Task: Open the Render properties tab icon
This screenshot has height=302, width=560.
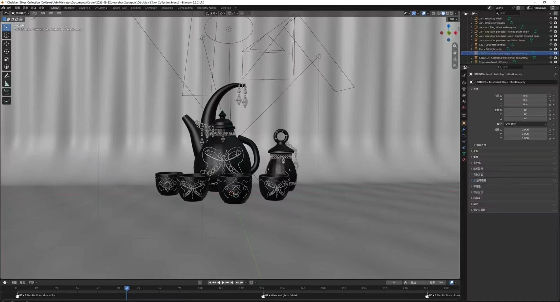Action: [464, 83]
